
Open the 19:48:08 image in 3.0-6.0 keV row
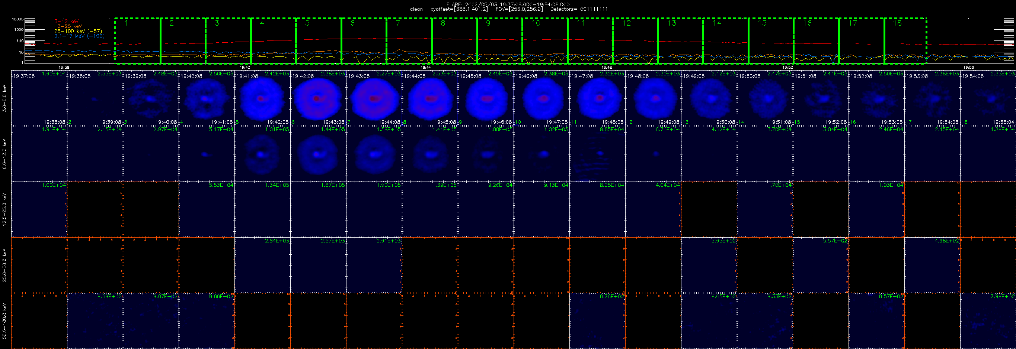pyautogui.click(x=654, y=98)
